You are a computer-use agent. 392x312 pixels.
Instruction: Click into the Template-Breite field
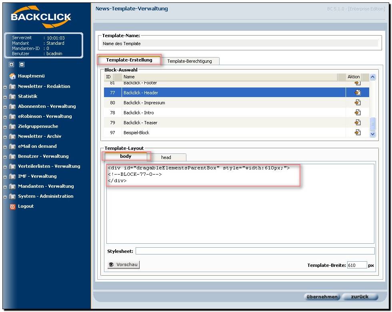coord(356,265)
